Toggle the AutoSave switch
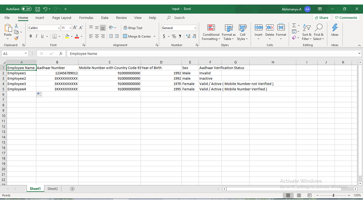The width and height of the screenshot is (363, 204). [x=26, y=9]
